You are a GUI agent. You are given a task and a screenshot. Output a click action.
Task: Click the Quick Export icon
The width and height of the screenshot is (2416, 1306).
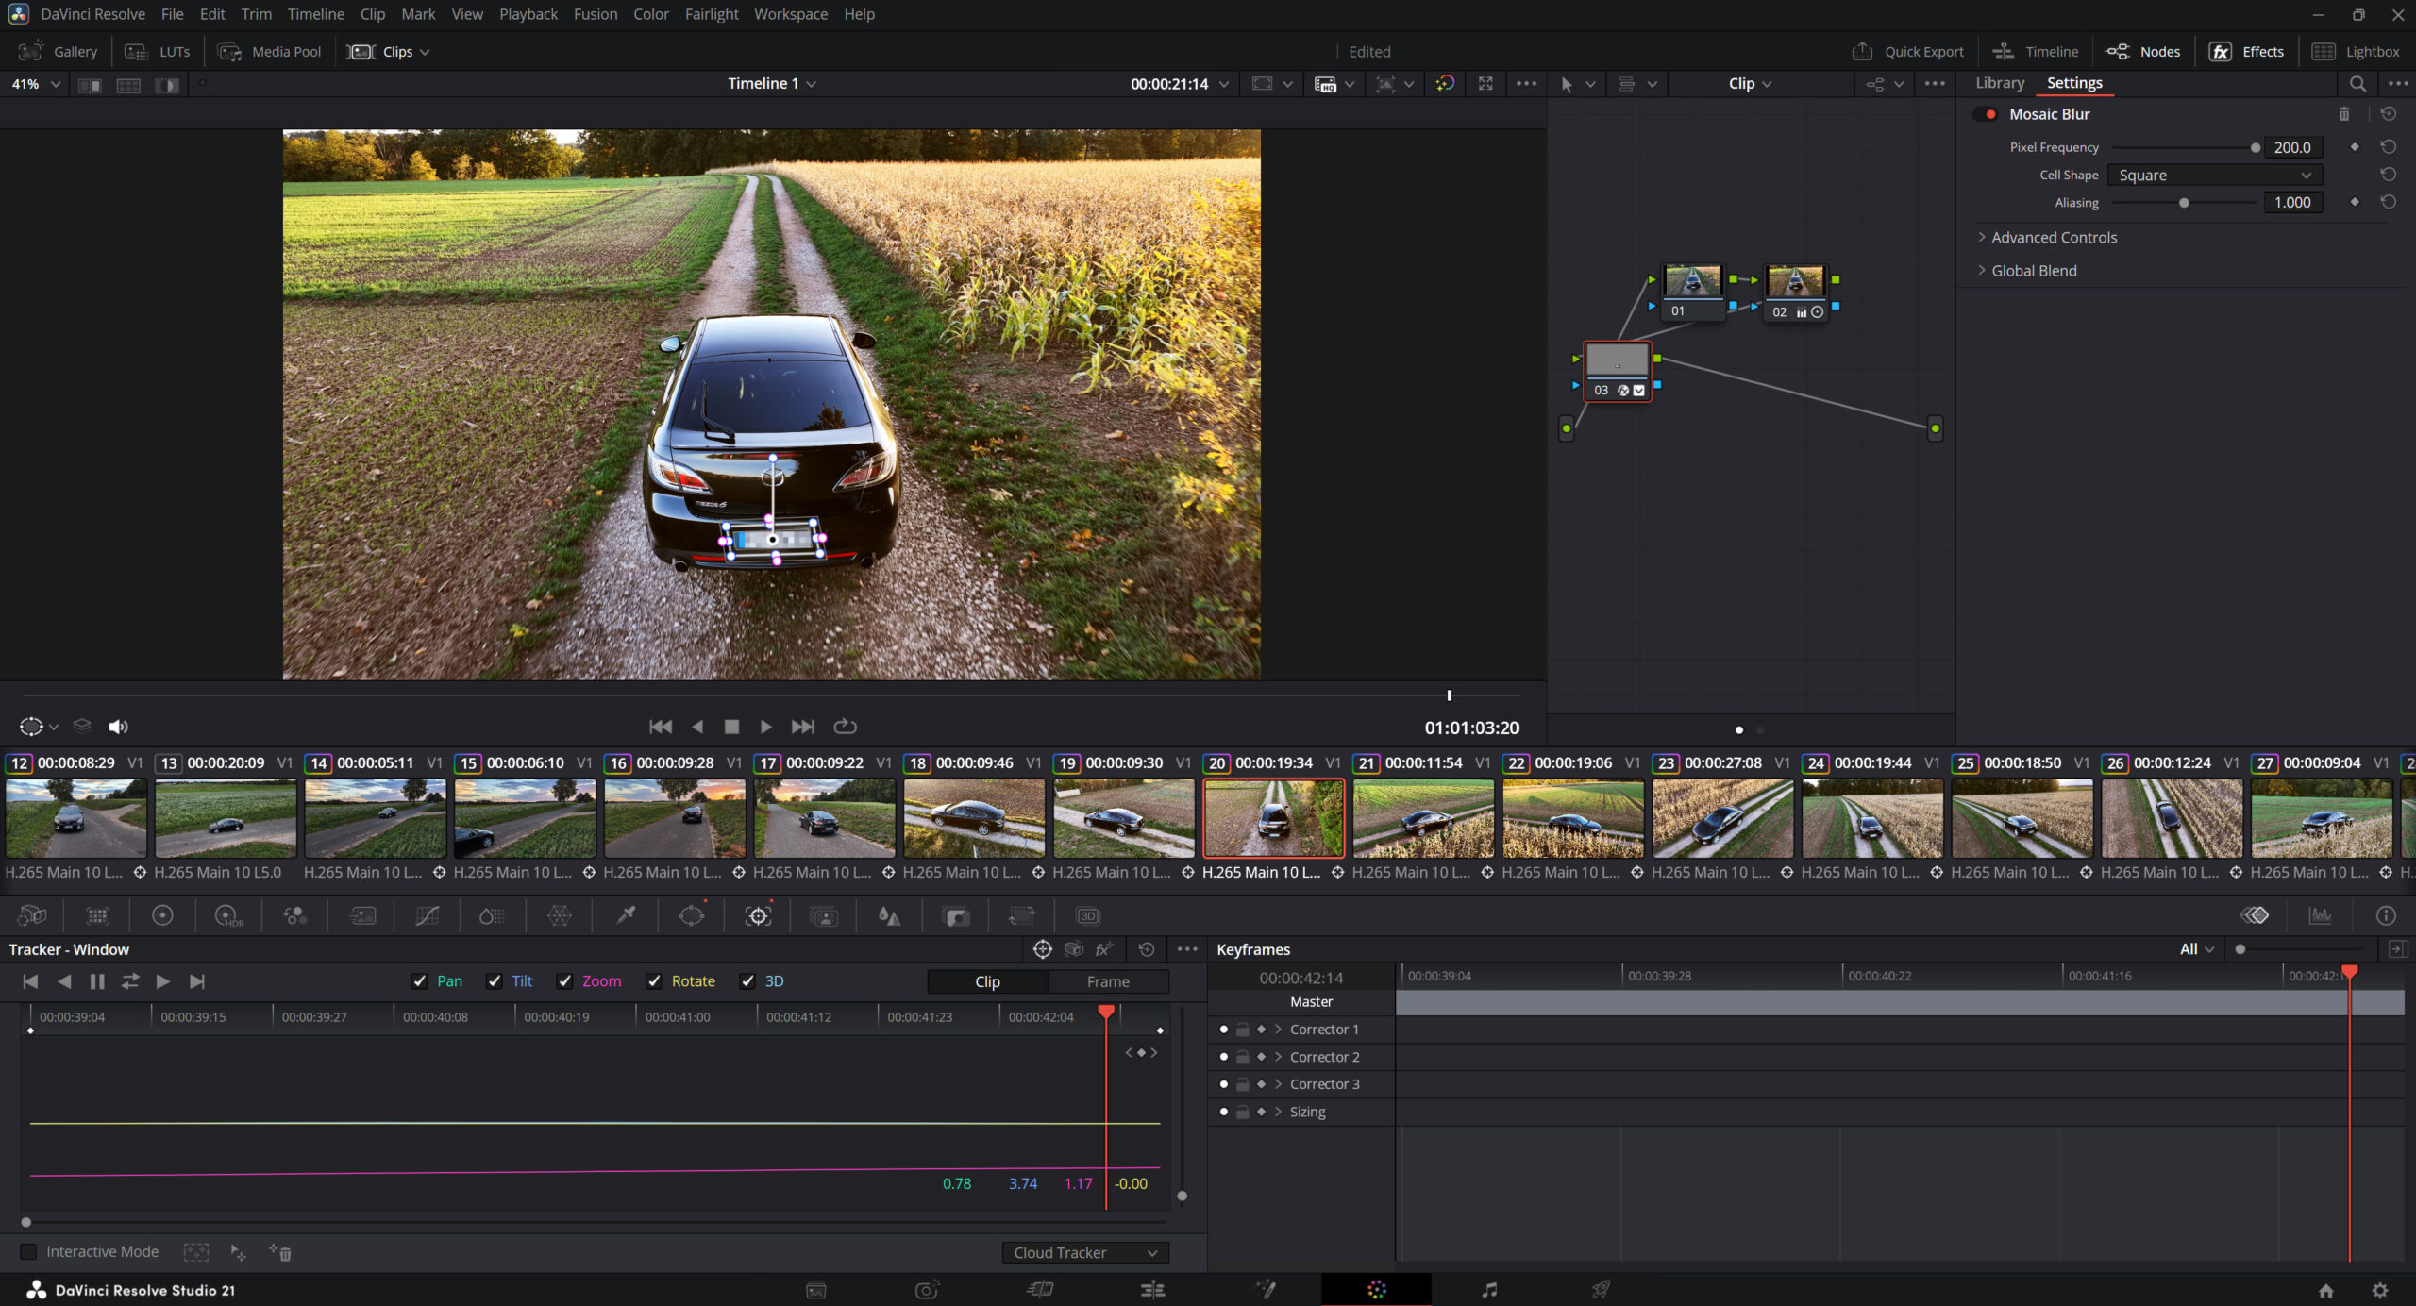click(1861, 52)
